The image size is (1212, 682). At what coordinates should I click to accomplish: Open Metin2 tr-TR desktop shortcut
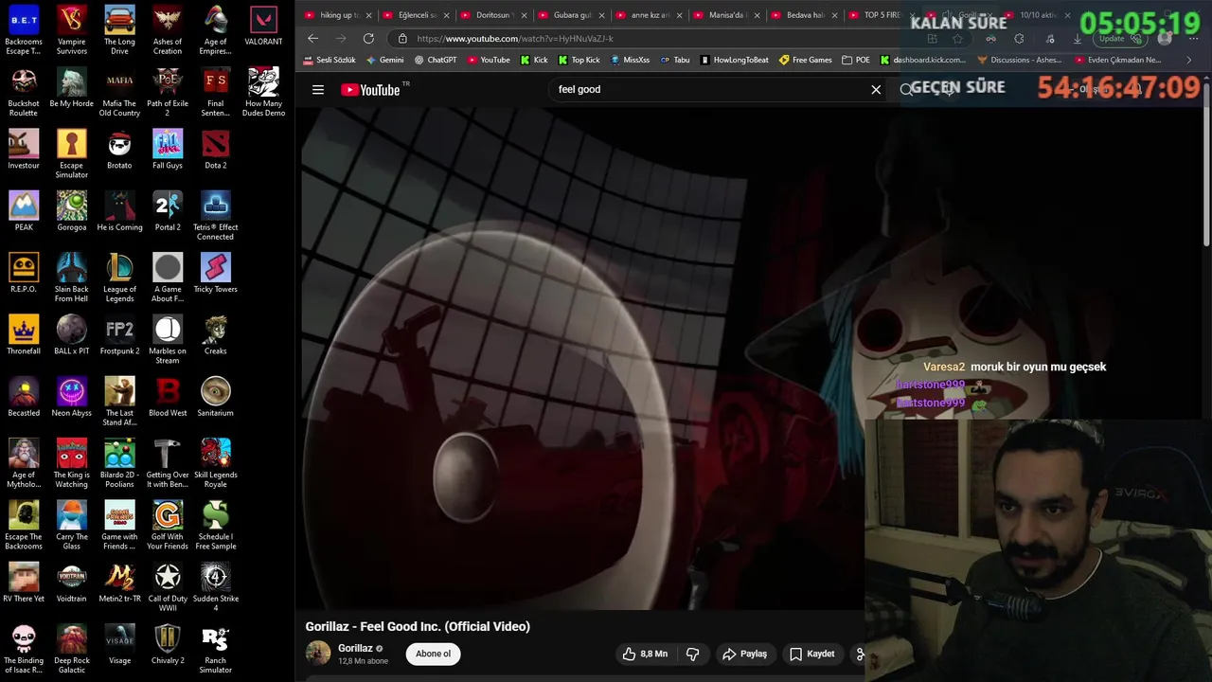(119, 583)
